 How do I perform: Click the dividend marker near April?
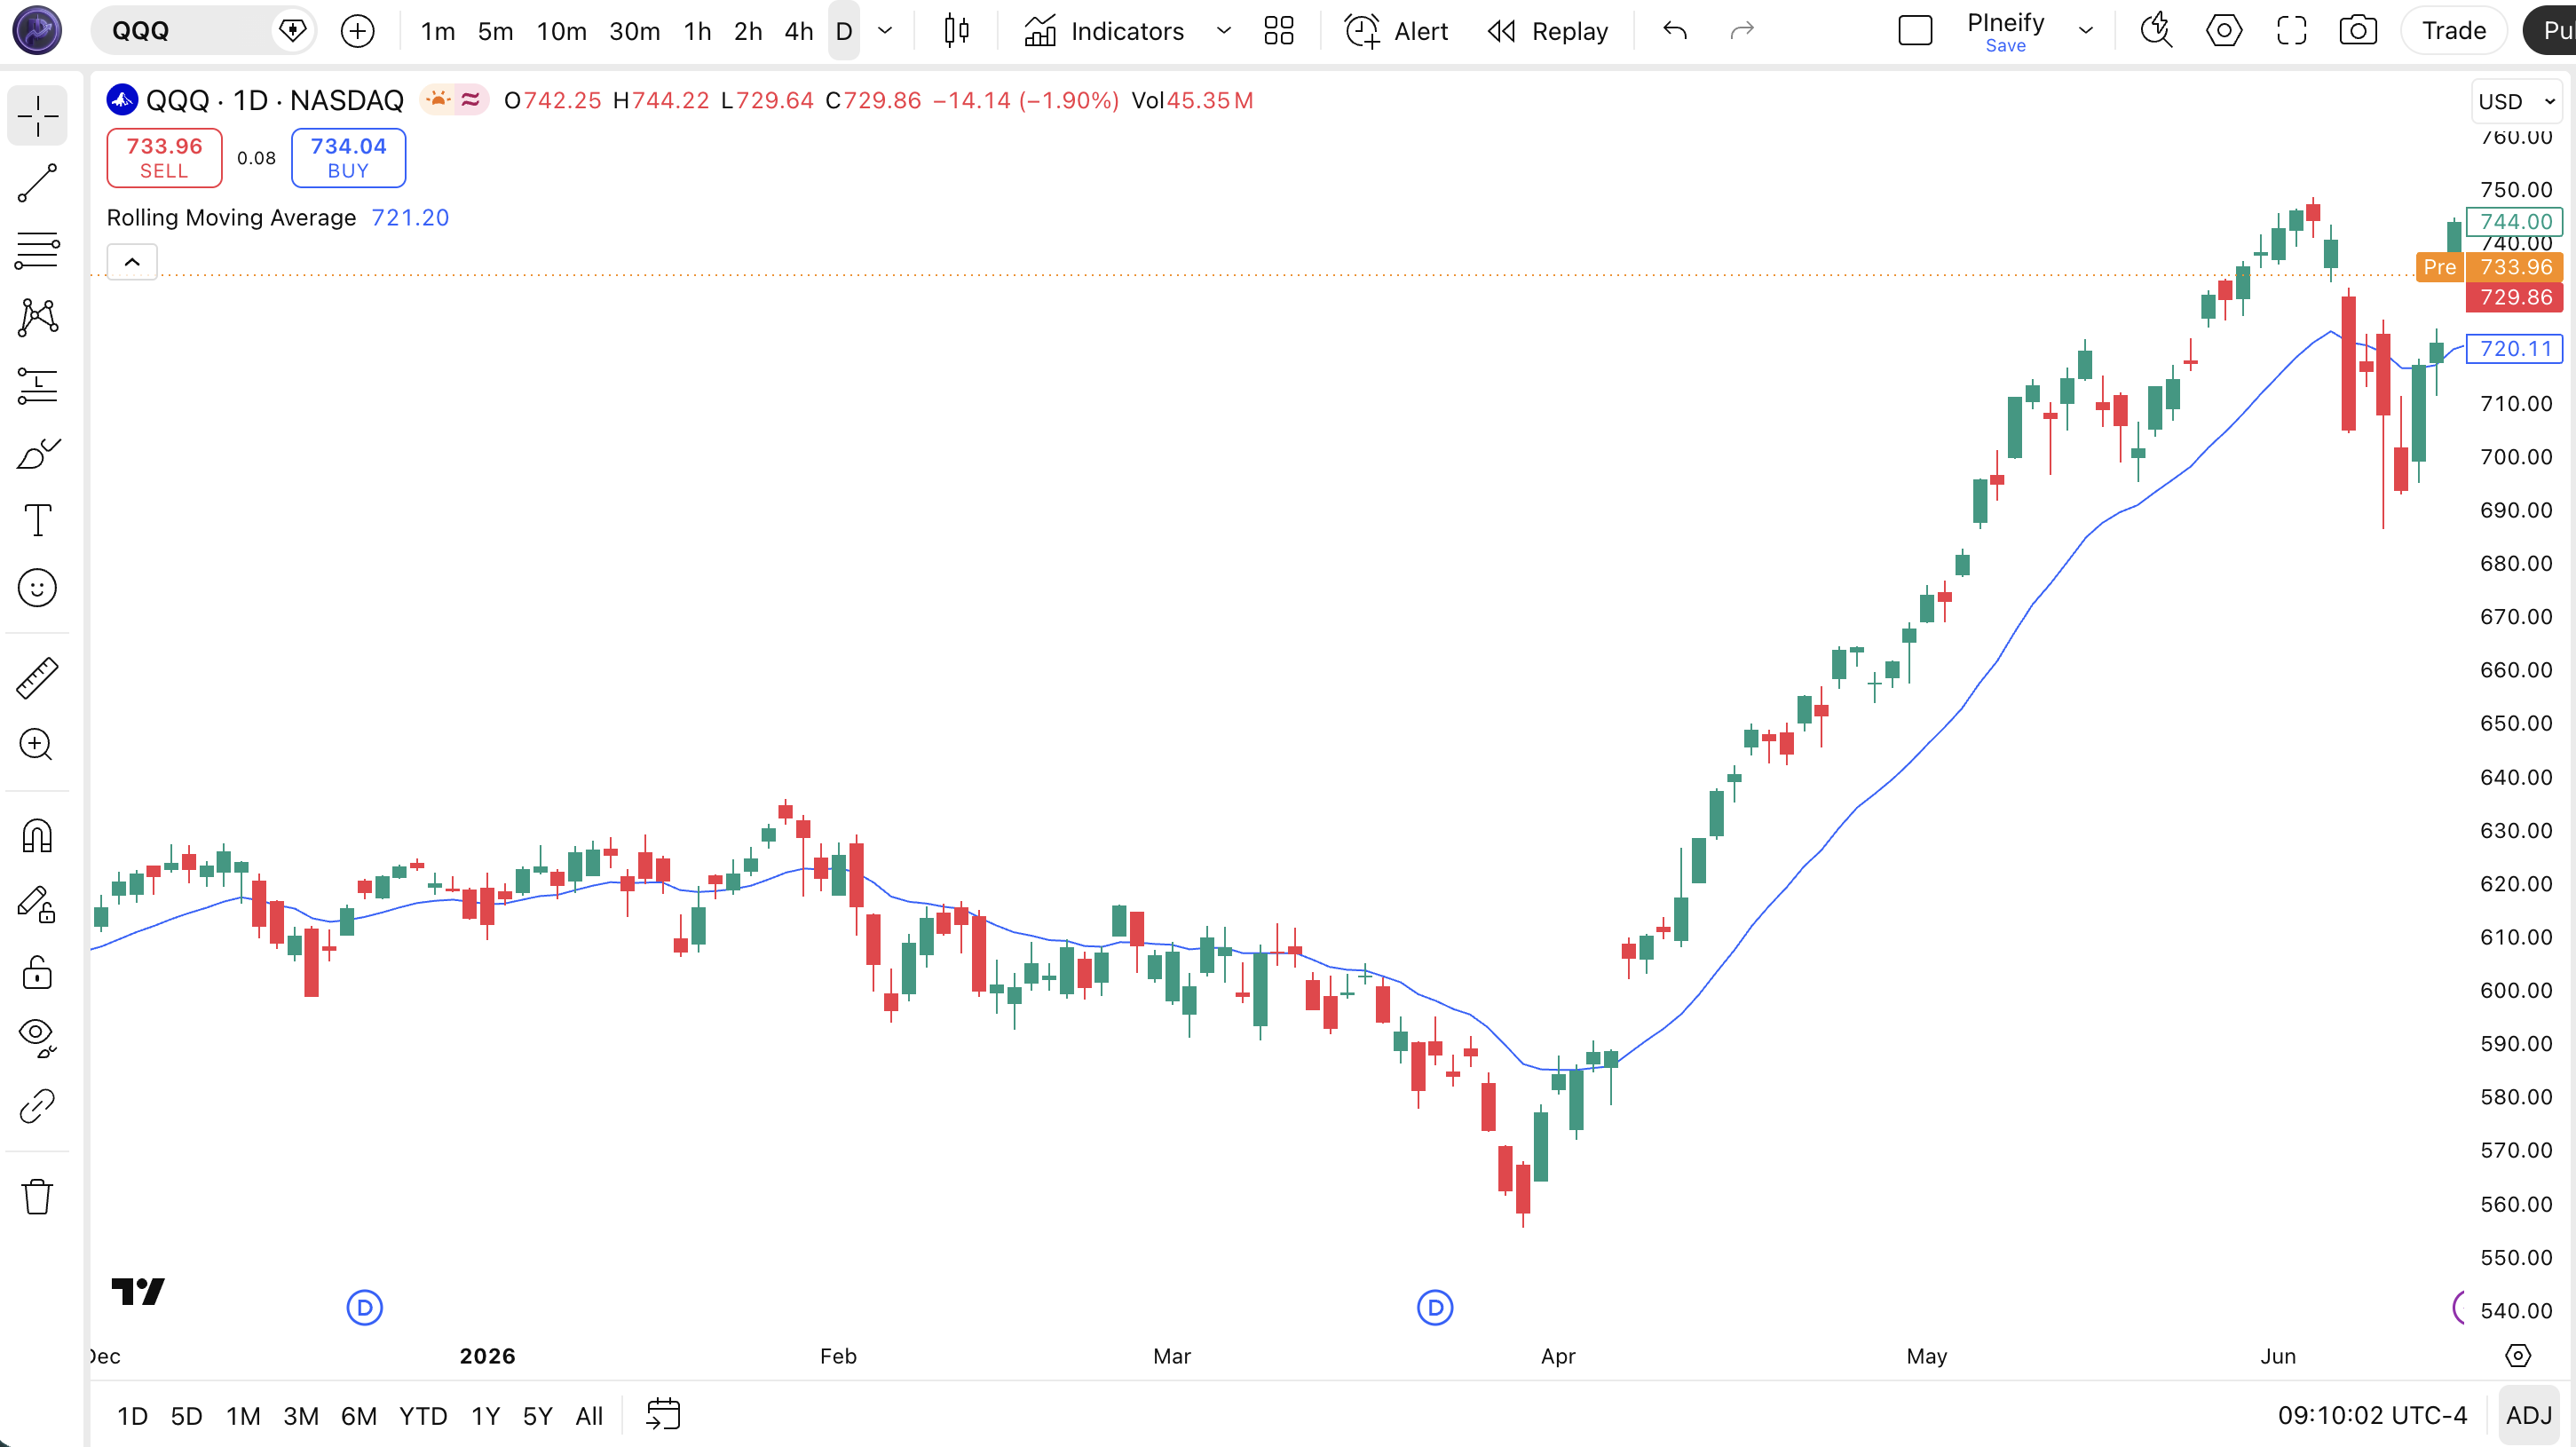1435,1307
